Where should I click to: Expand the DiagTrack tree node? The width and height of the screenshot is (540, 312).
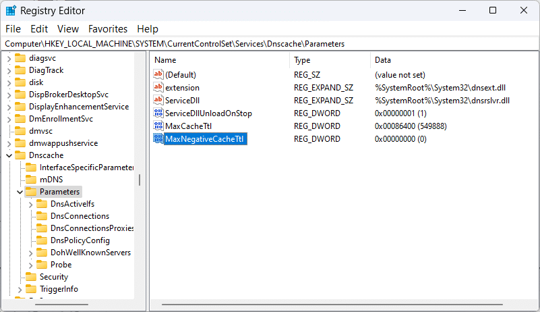coord(9,71)
